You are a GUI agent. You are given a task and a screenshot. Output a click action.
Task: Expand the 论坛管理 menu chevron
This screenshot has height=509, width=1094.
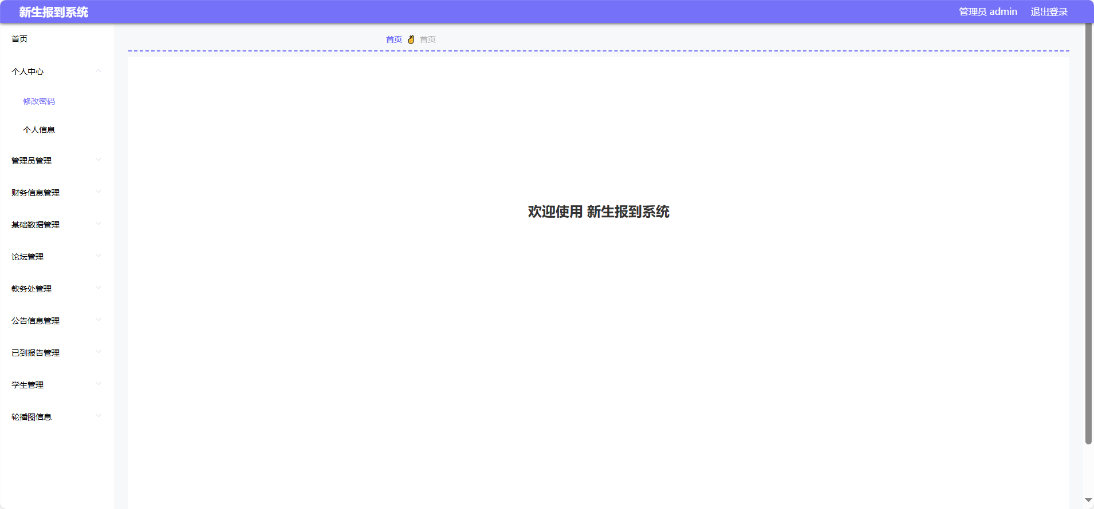99,256
